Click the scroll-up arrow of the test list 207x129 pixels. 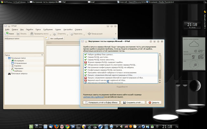pyautogui.click(x=160, y=54)
